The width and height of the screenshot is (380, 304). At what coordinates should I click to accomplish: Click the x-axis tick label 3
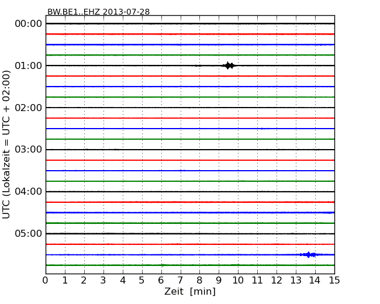coord(103,281)
